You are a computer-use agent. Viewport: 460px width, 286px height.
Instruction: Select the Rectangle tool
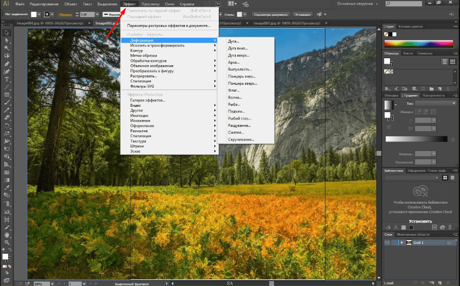click(x=7, y=95)
